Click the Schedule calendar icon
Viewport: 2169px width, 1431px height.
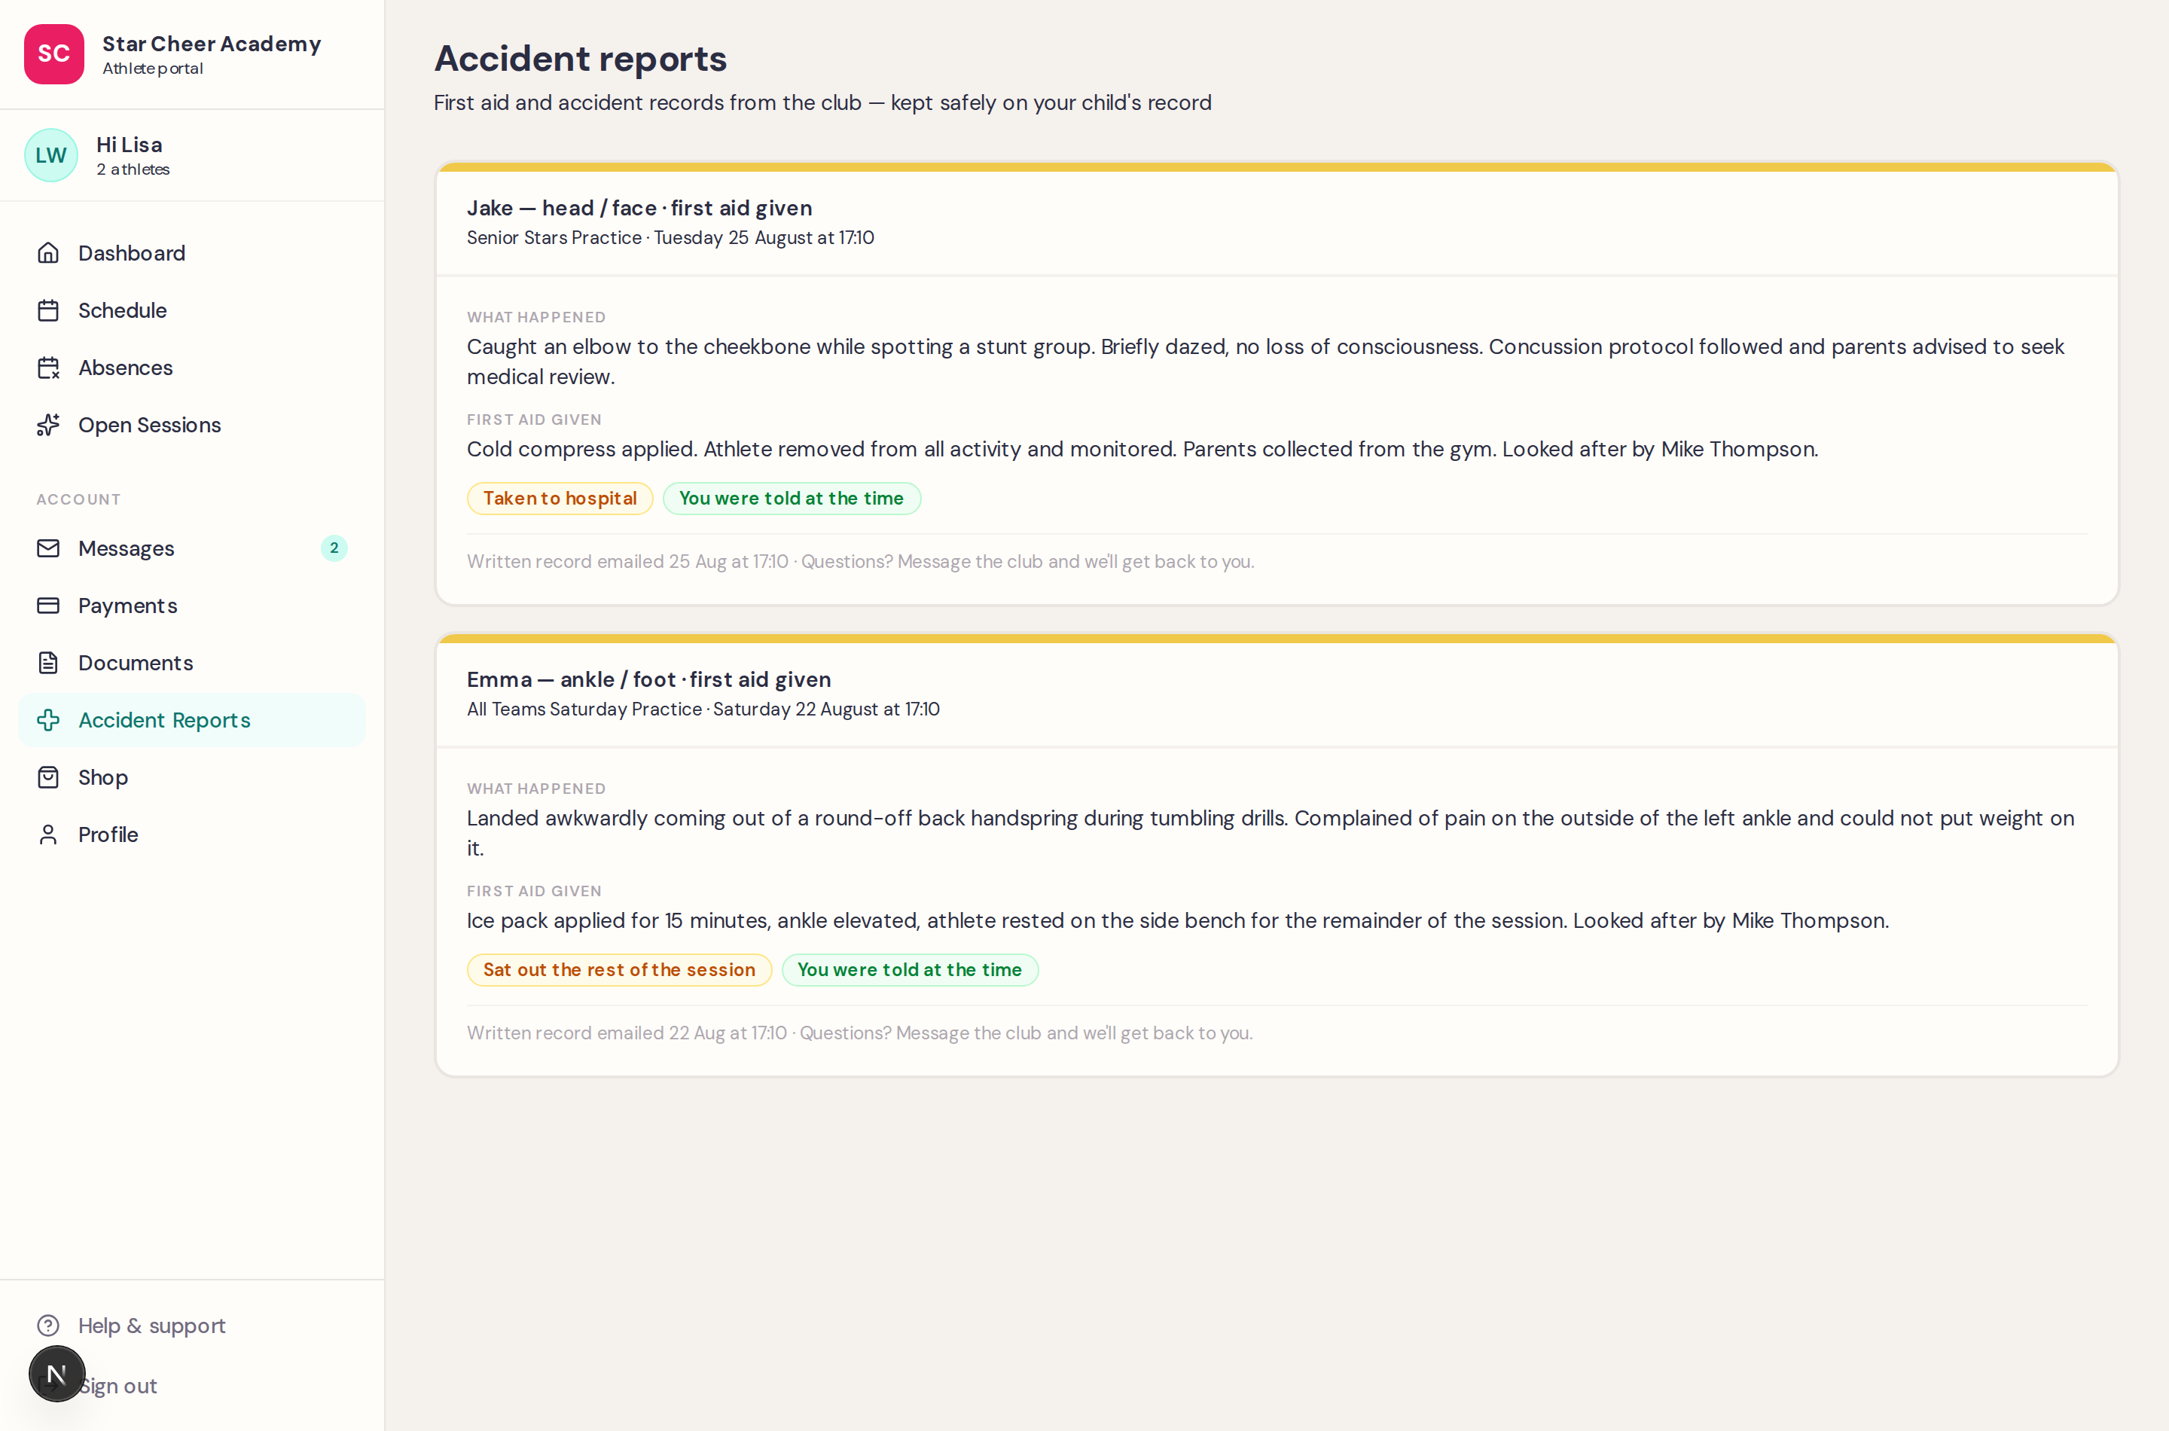click(x=48, y=310)
